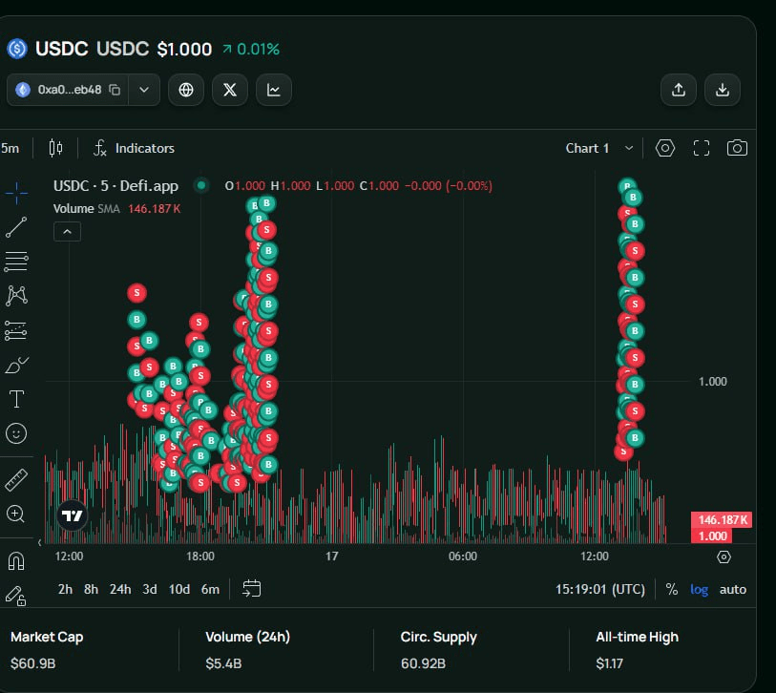The width and height of the screenshot is (776, 693).
Task: Select the 6m time range
Action: tap(210, 589)
